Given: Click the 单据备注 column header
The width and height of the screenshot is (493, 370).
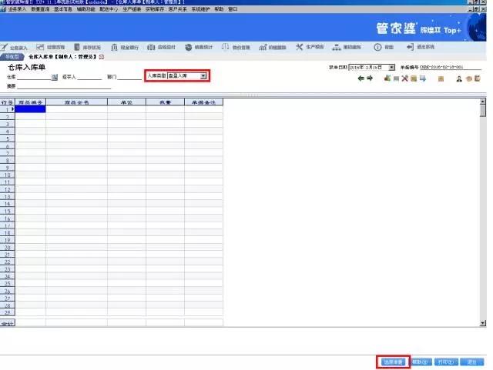Looking at the screenshot, I should coord(203,102).
